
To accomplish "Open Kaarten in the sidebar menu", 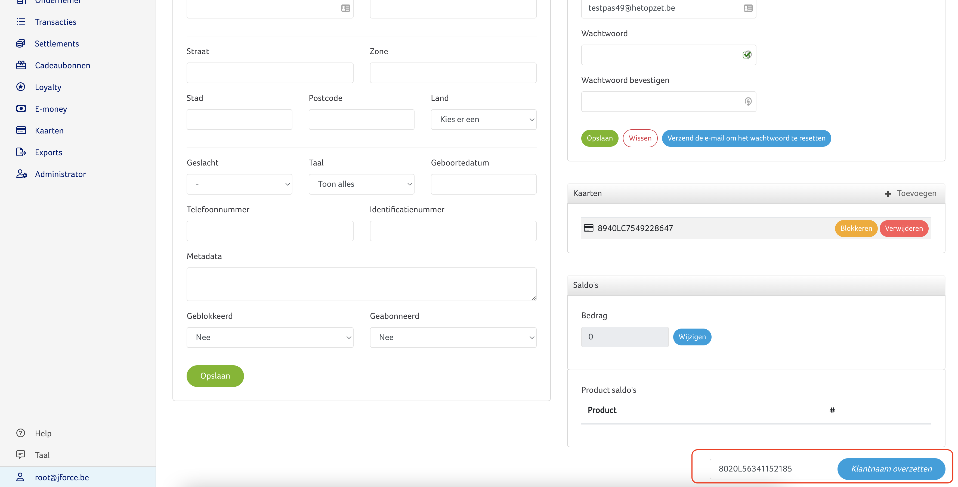I will click(49, 131).
